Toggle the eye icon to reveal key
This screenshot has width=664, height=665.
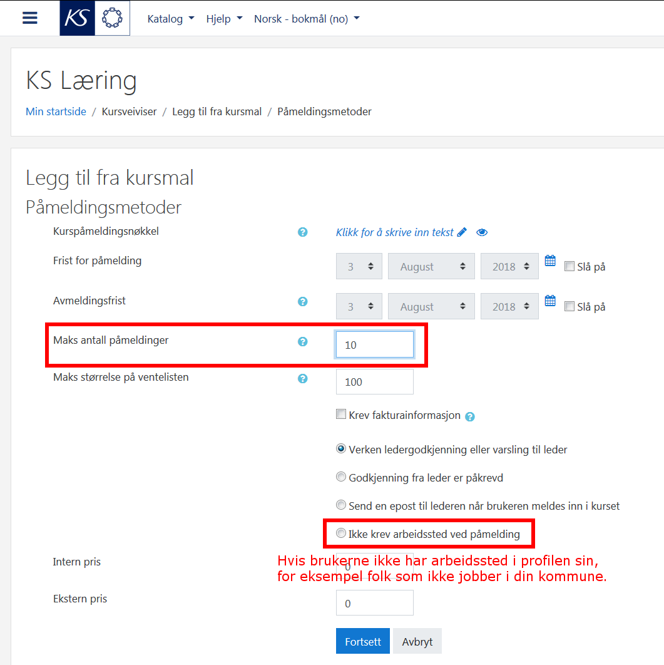482,232
